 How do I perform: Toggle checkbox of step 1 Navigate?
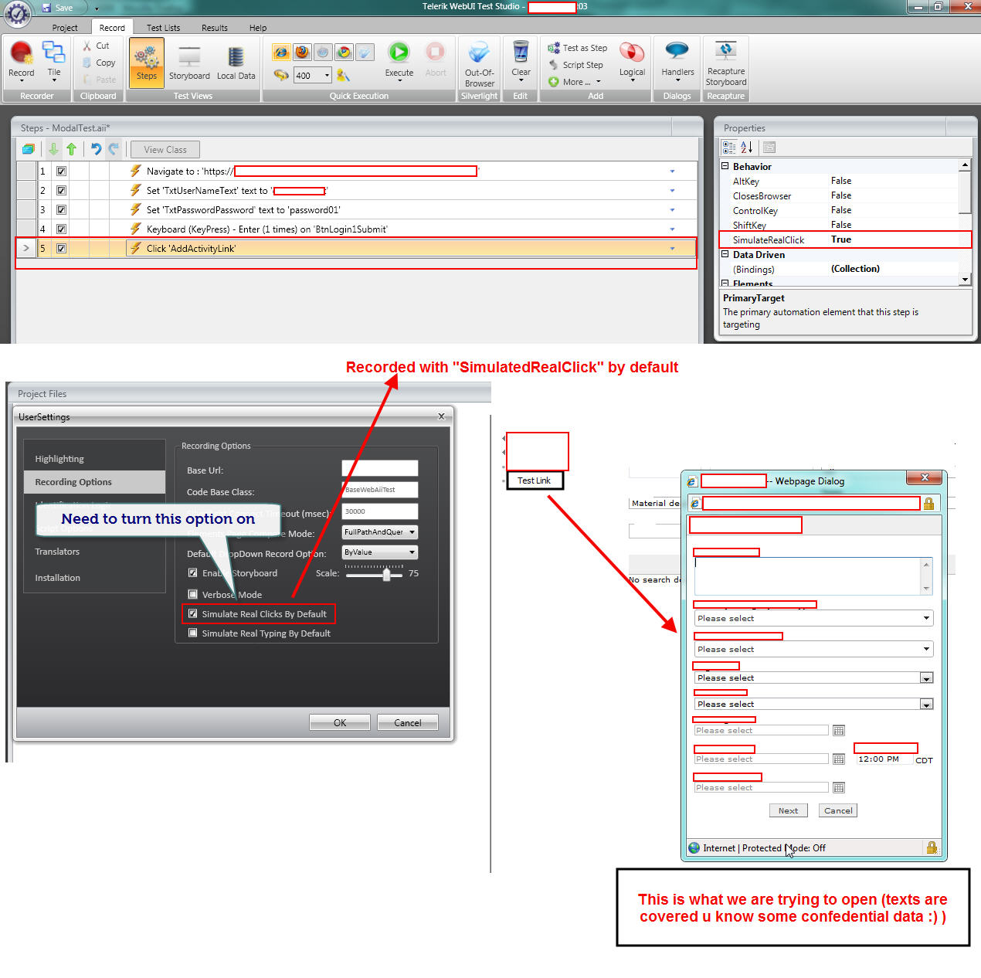[61, 171]
